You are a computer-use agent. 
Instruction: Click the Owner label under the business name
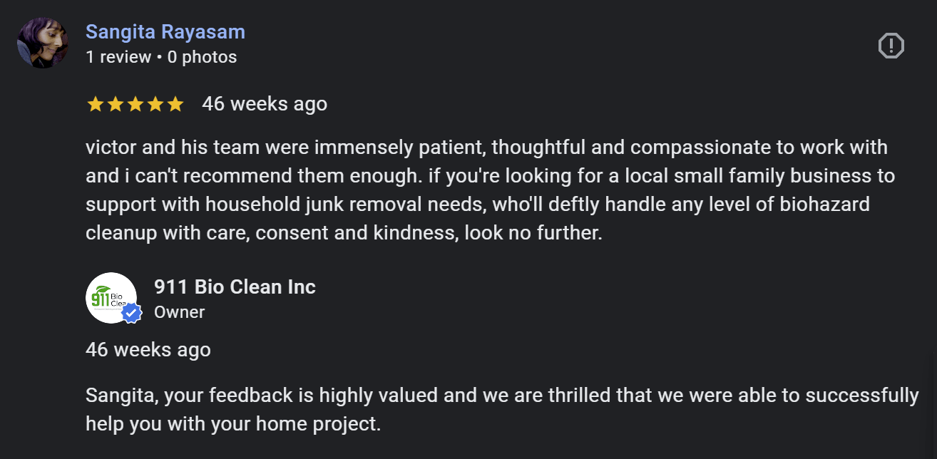coord(179,311)
